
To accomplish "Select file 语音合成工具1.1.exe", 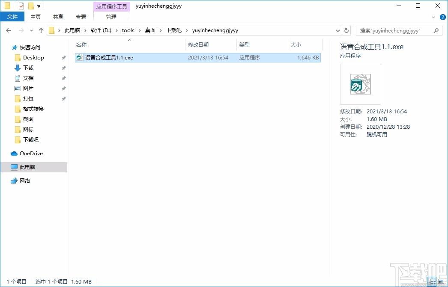I will [x=198, y=58].
